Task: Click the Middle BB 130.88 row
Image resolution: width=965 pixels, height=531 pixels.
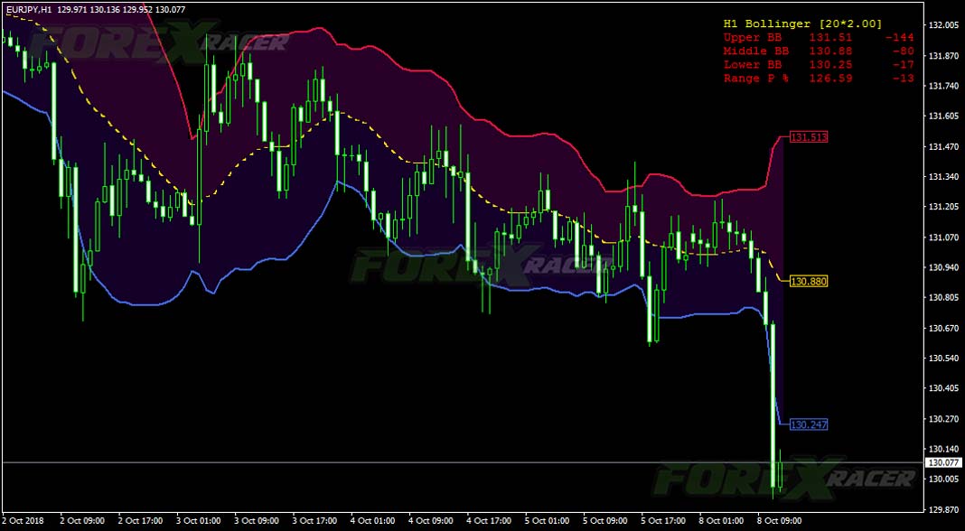Action: pos(819,51)
